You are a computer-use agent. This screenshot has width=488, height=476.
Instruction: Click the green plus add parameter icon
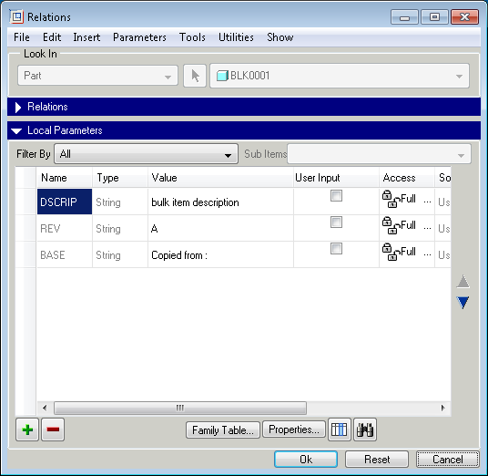[x=27, y=429]
